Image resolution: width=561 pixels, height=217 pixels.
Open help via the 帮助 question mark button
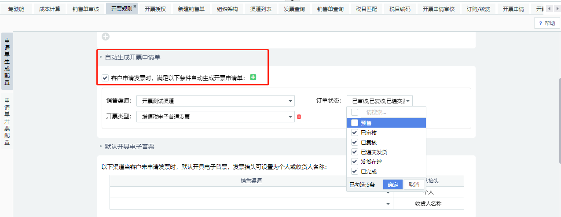tap(547, 23)
